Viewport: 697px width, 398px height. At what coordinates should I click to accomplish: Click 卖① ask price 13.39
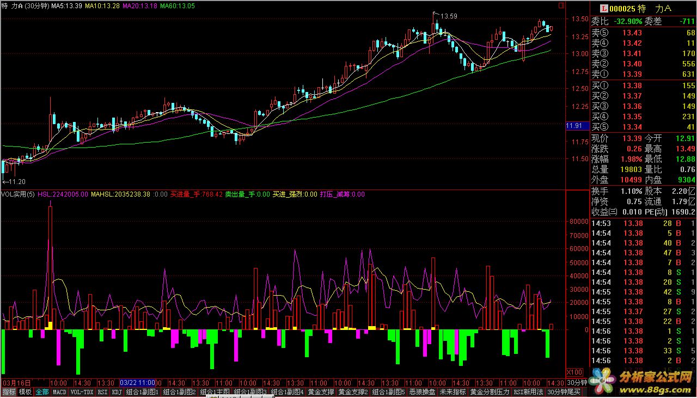click(x=632, y=74)
